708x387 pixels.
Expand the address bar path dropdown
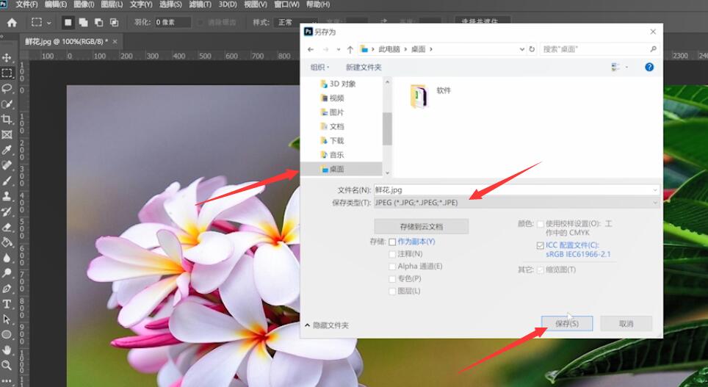point(522,49)
